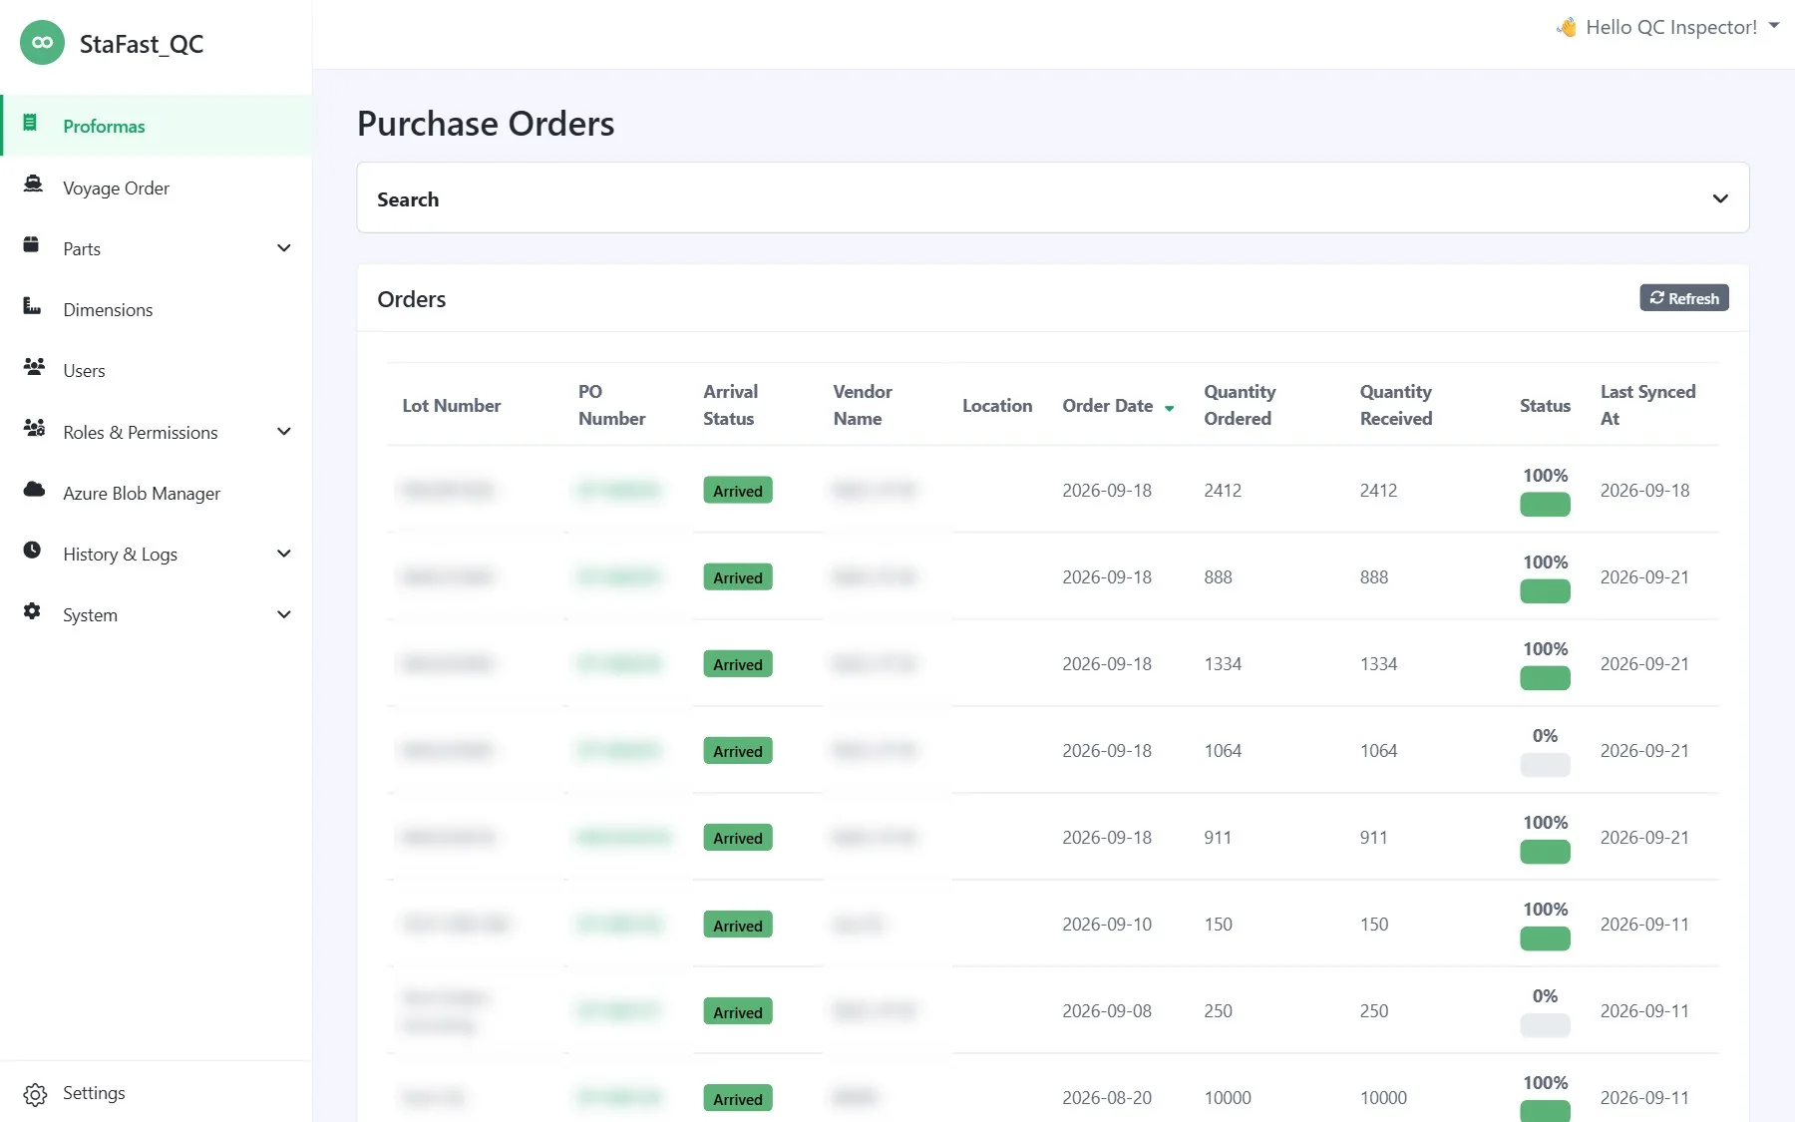
Task: Open Azure Blob Manager page
Action: click(x=156, y=493)
